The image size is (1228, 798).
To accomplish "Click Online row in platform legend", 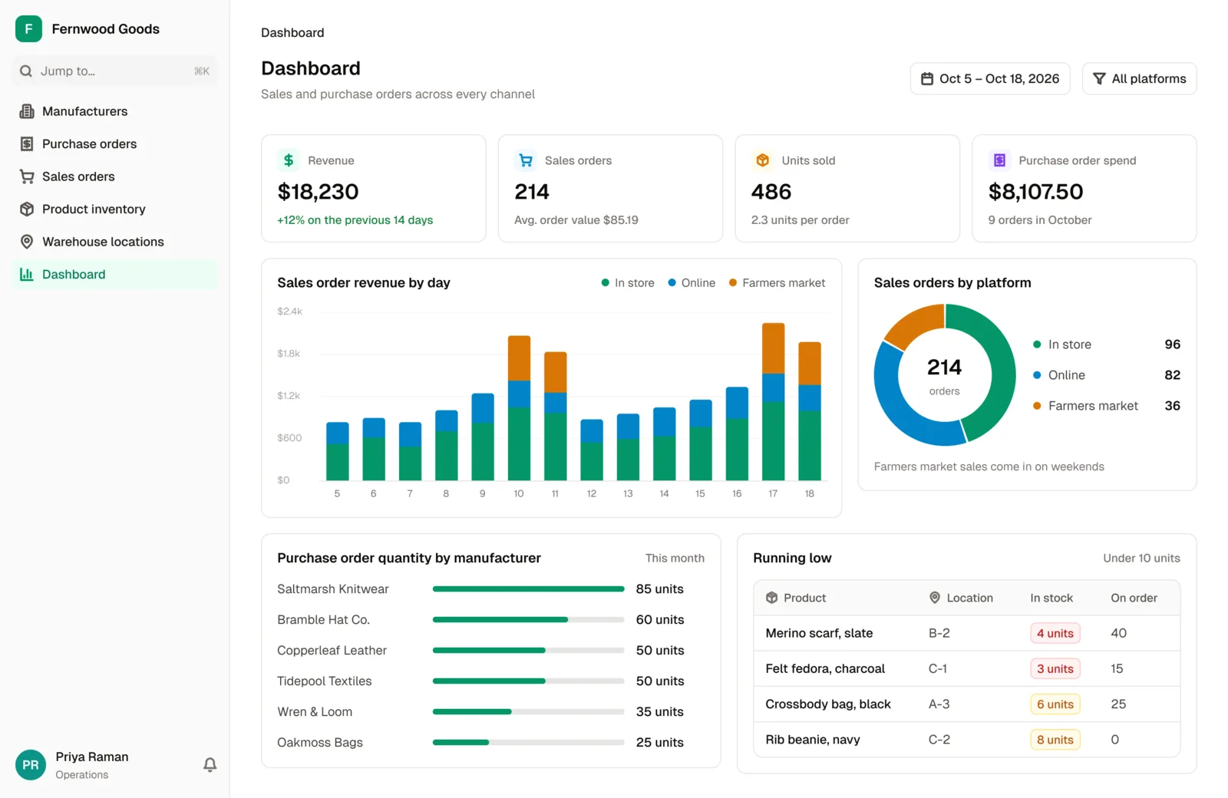I will (x=1107, y=375).
